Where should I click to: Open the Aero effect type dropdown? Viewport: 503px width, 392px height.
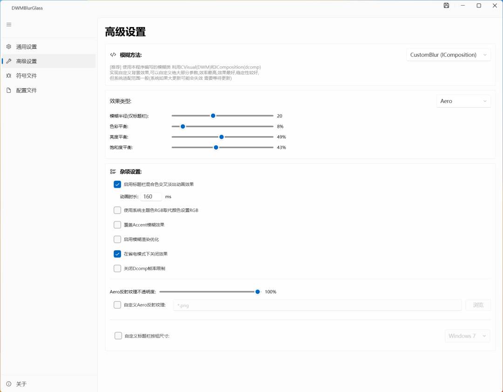(x=463, y=101)
